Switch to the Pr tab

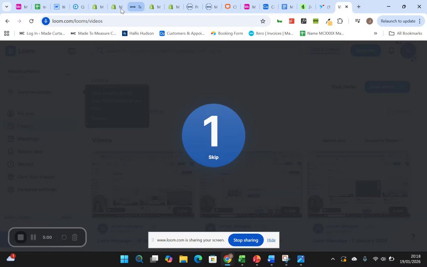click(192, 7)
